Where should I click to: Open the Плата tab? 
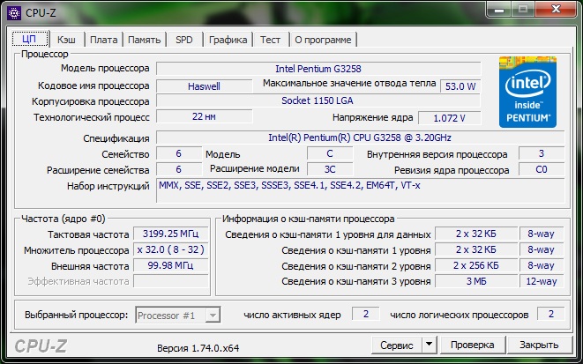[104, 40]
